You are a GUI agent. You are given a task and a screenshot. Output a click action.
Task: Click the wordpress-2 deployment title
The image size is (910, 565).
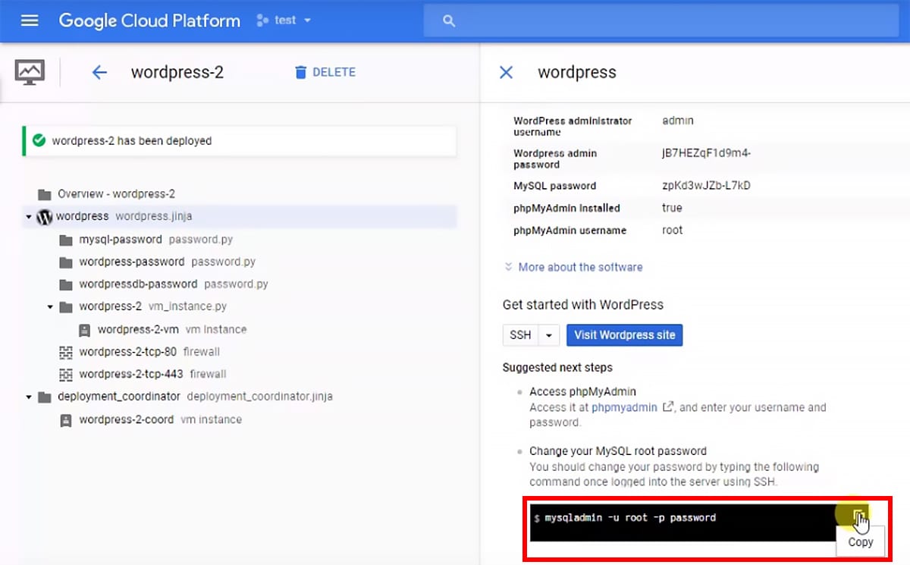[x=177, y=72]
